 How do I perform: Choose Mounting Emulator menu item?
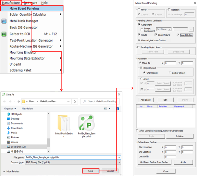pos(23,52)
